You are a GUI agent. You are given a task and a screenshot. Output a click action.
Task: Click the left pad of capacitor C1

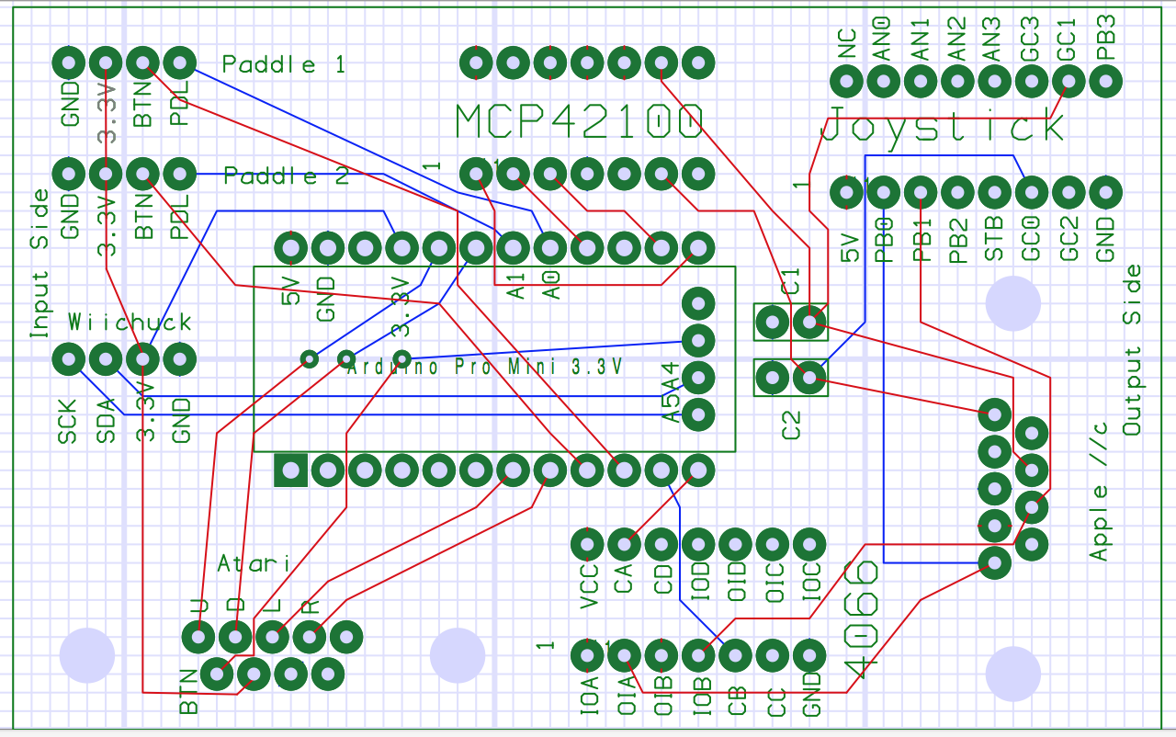(772, 322)
